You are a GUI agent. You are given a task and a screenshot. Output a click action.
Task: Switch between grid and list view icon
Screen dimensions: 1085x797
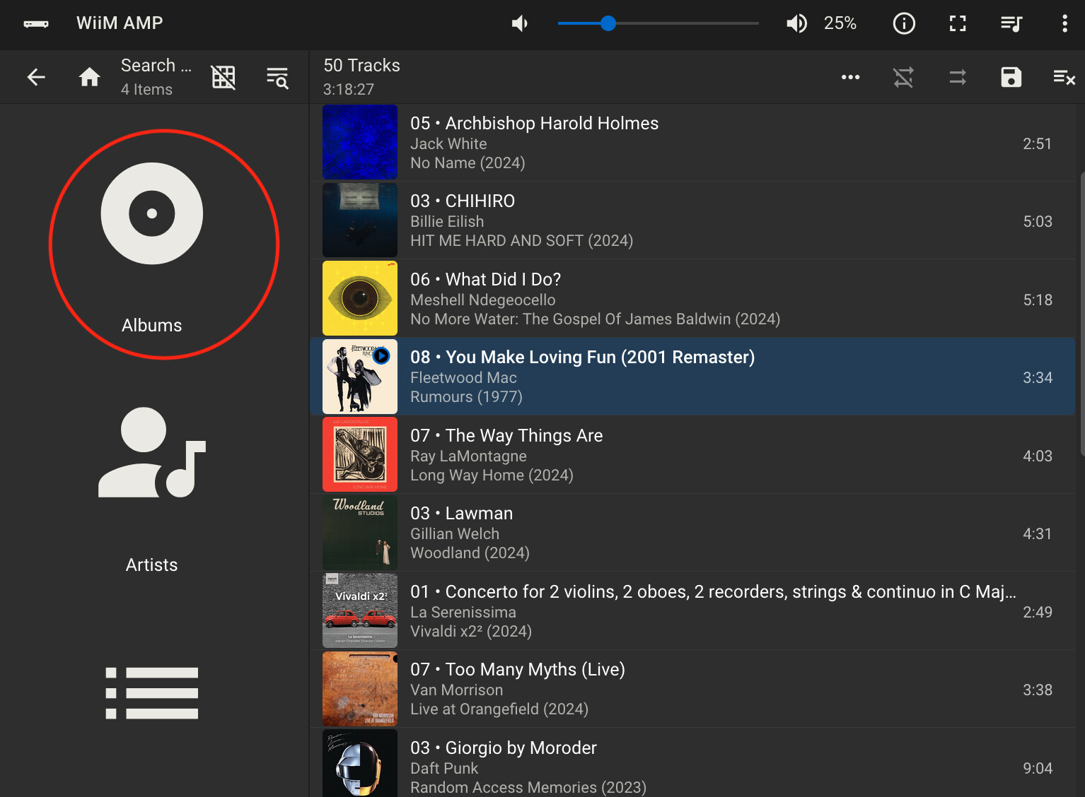point(224,77)
